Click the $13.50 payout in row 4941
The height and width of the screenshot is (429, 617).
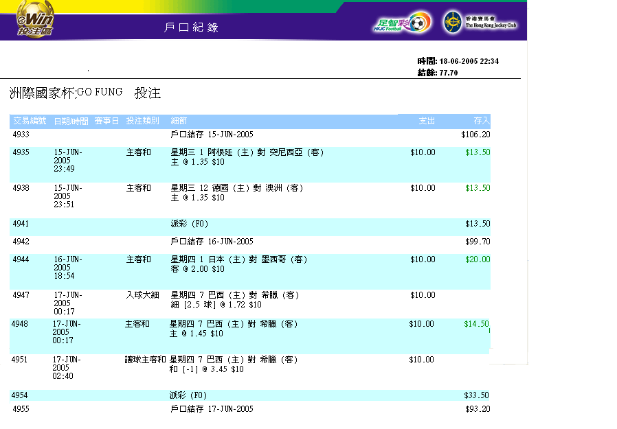pyautogui.click(x=478, y=224)
